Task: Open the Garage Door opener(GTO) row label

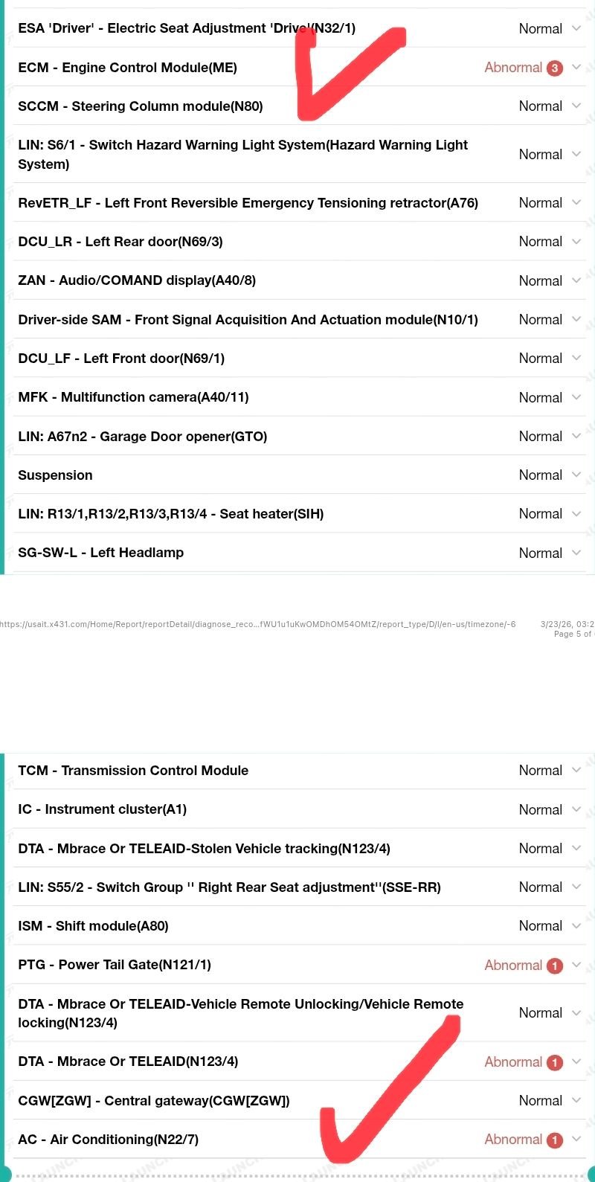Action: pyautogui.click(x=142, y=437)
